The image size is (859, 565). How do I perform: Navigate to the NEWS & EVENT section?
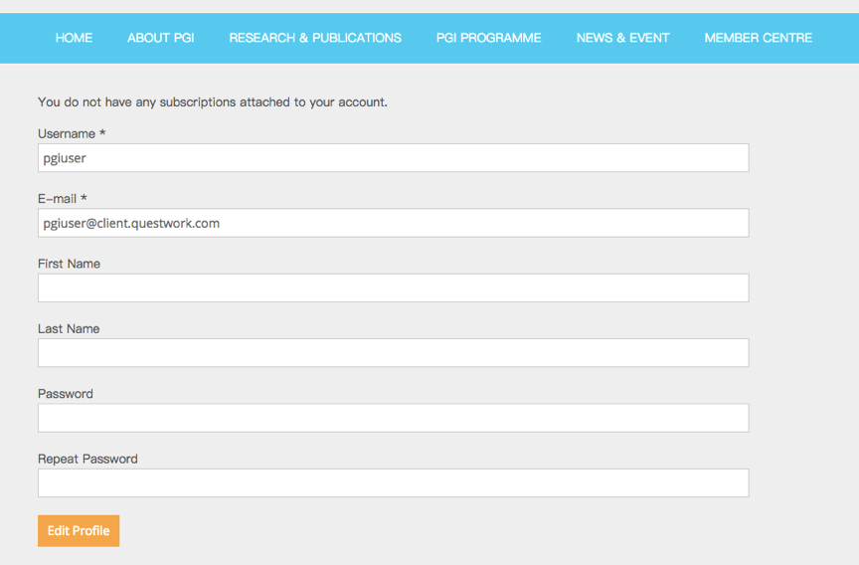tap(622, 38)
